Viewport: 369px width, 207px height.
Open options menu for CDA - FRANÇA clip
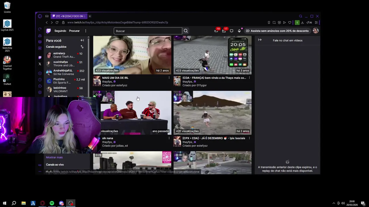[x=249, y=78]
